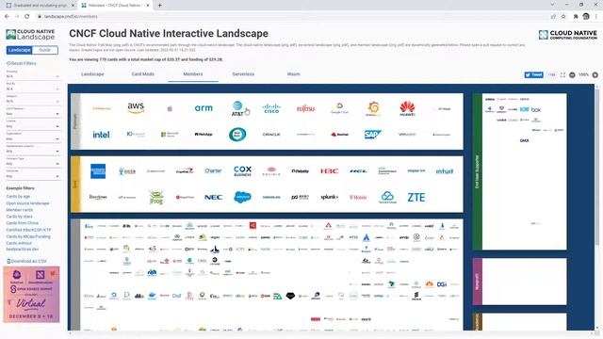This screenshot has width=603, height=339.
Task: Open the Arm logo card
Action: point(204,108)
